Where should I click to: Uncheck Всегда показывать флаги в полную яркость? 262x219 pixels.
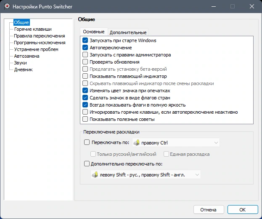coord(85,105)
